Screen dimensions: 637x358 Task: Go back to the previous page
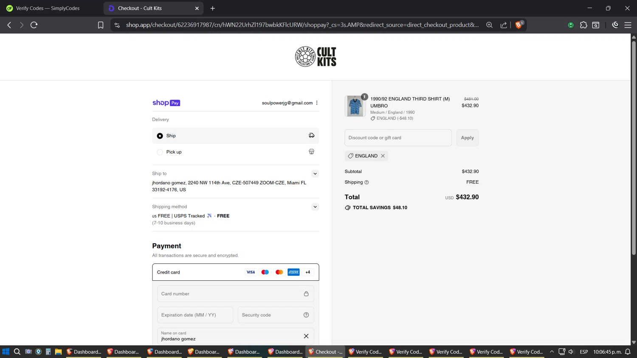click(9, 25)
